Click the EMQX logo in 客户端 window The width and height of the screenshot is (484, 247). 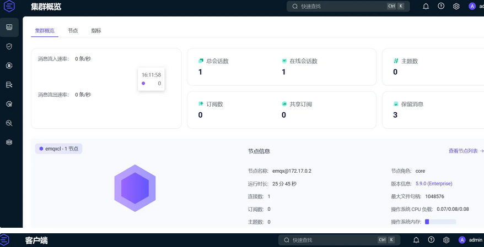coord(4,240)
